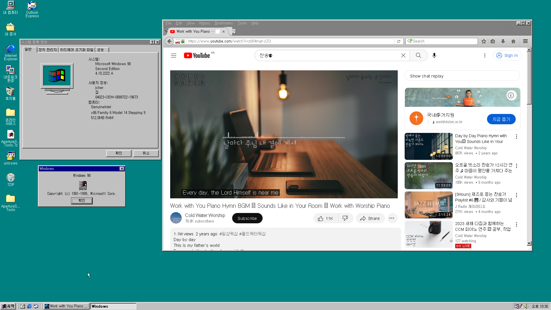Open ApertureS Tools folder icon
The width and height of the screenshot is (551, 310).
[11, 203]
